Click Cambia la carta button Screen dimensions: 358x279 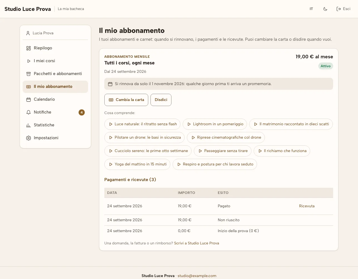pos(126,100)
